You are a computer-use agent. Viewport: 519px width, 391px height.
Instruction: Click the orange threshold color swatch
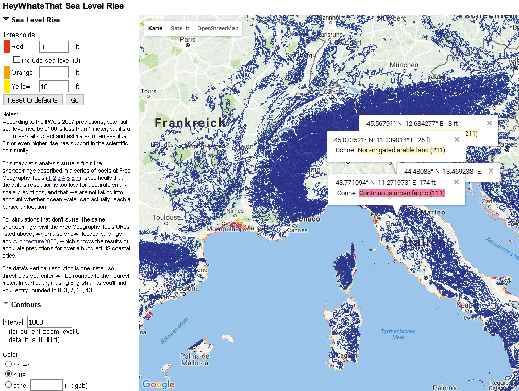coord(7,73)
